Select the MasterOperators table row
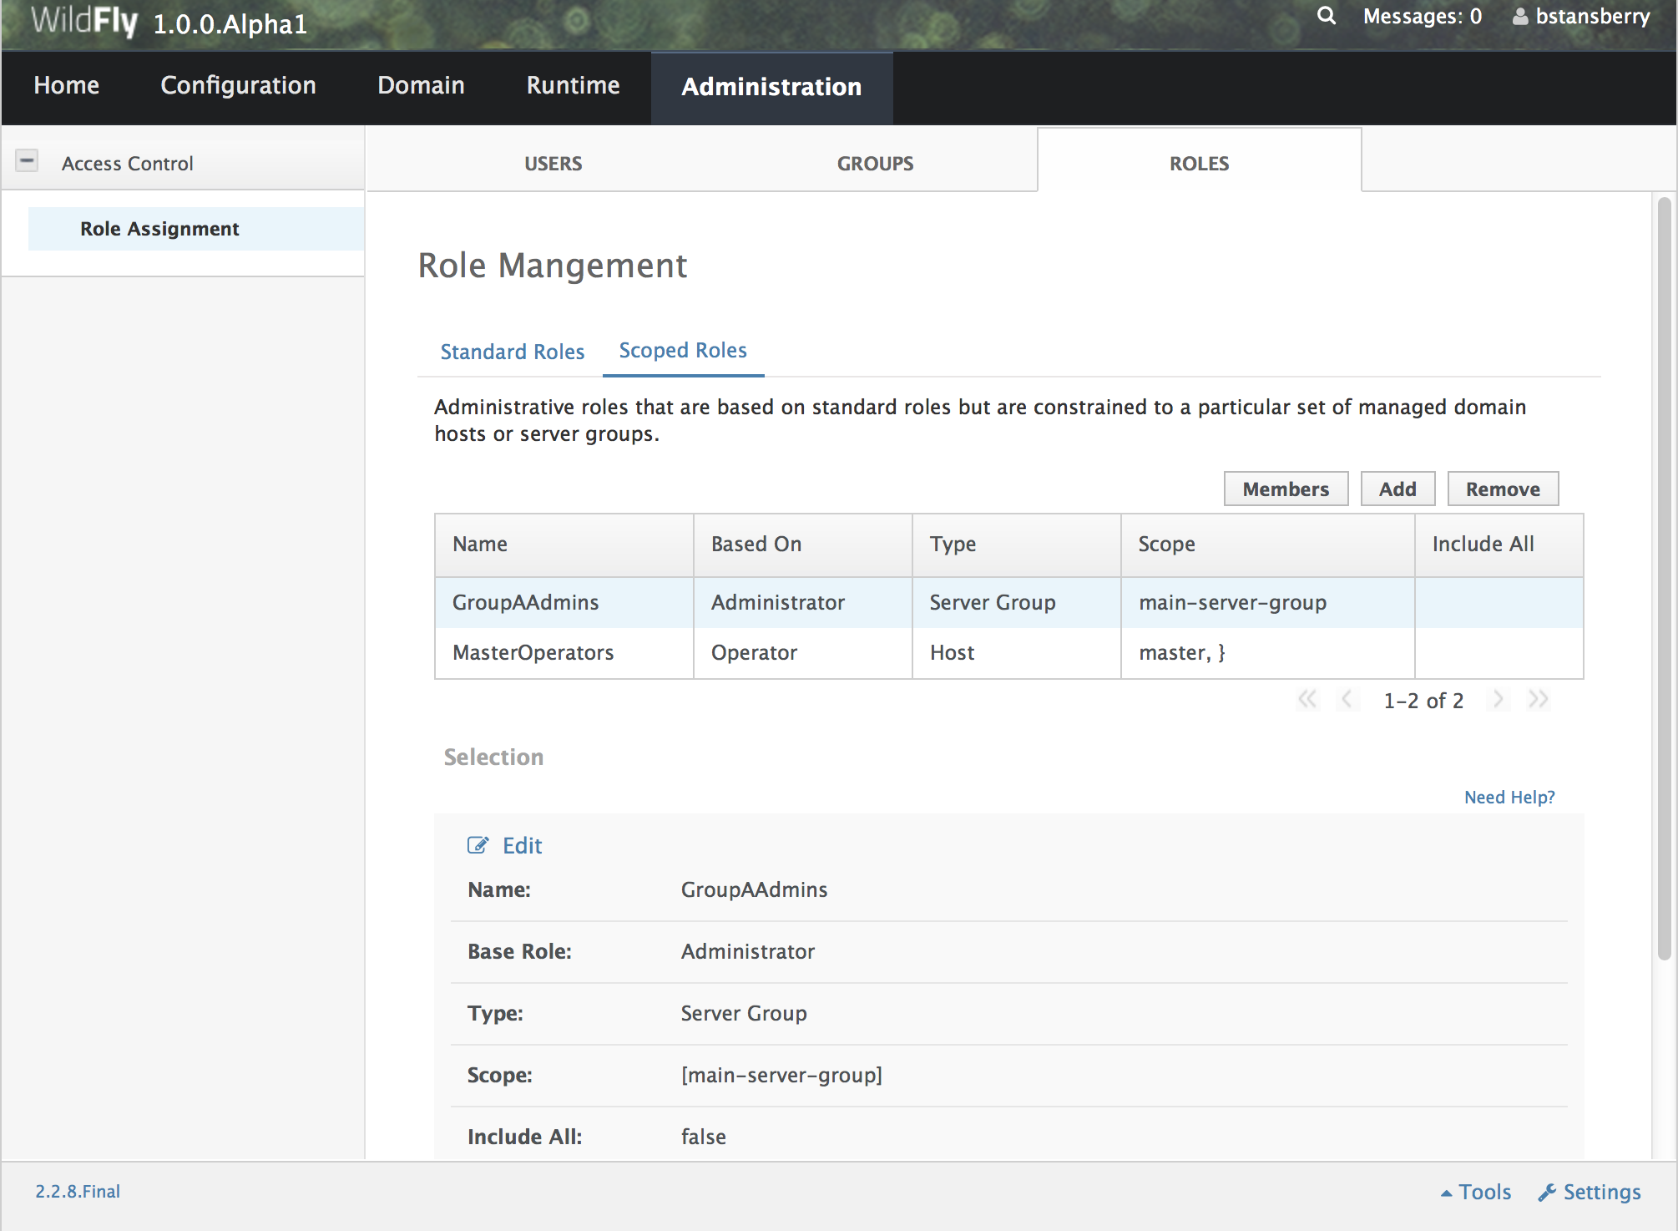This screenshot has width=1678, height=1231. [533, 653]
